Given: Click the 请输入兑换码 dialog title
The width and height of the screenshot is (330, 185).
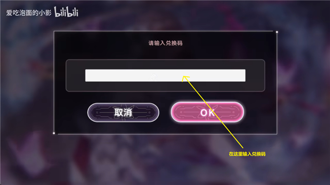Looking at the screenshot, I should 165,43.
